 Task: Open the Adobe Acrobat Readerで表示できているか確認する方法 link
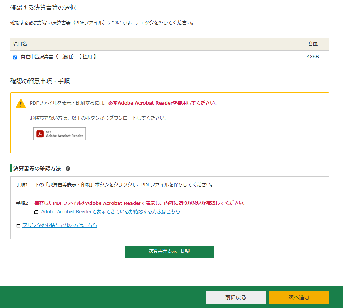[x=111, y=212]
